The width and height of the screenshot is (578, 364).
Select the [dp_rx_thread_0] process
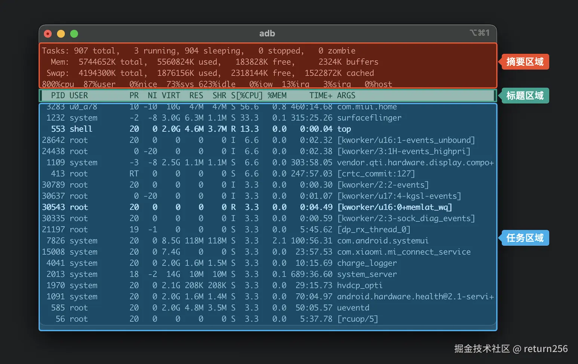[x=373, y=230]
